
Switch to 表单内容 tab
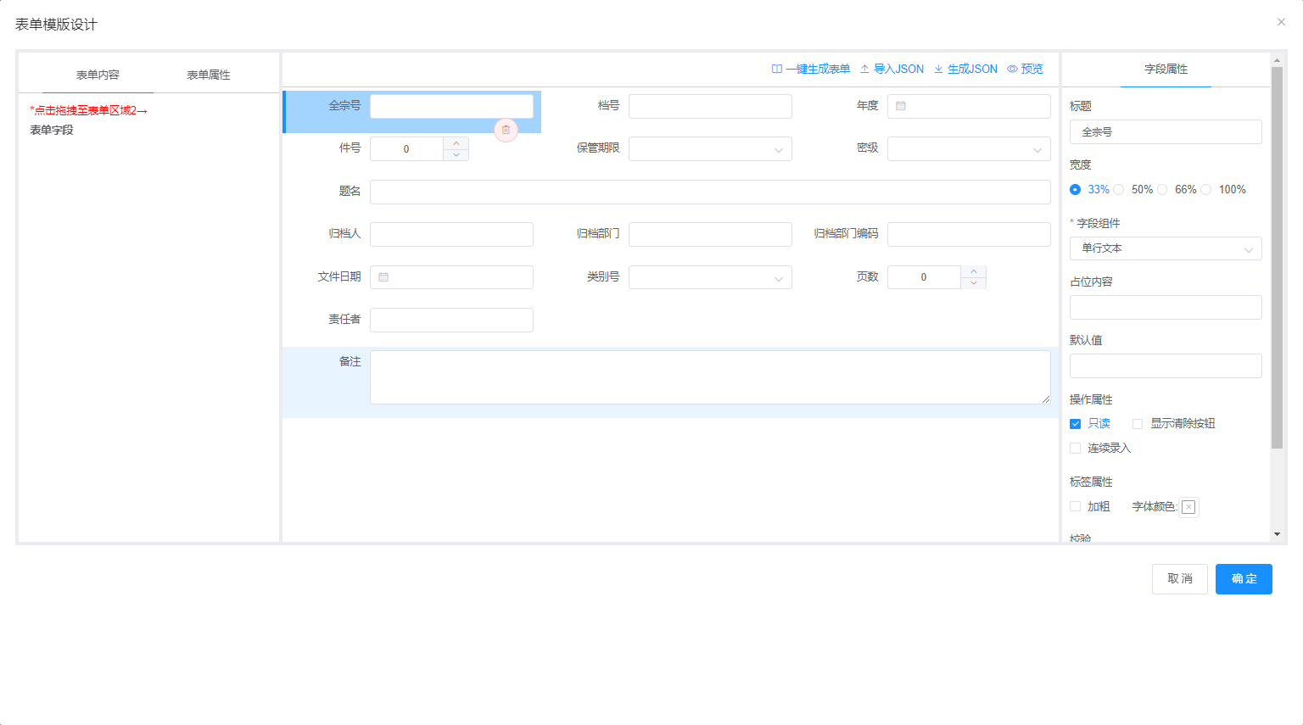[98, 75]
